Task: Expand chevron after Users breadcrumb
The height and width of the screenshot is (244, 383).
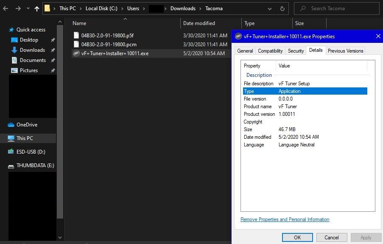Action: point(144,8)
